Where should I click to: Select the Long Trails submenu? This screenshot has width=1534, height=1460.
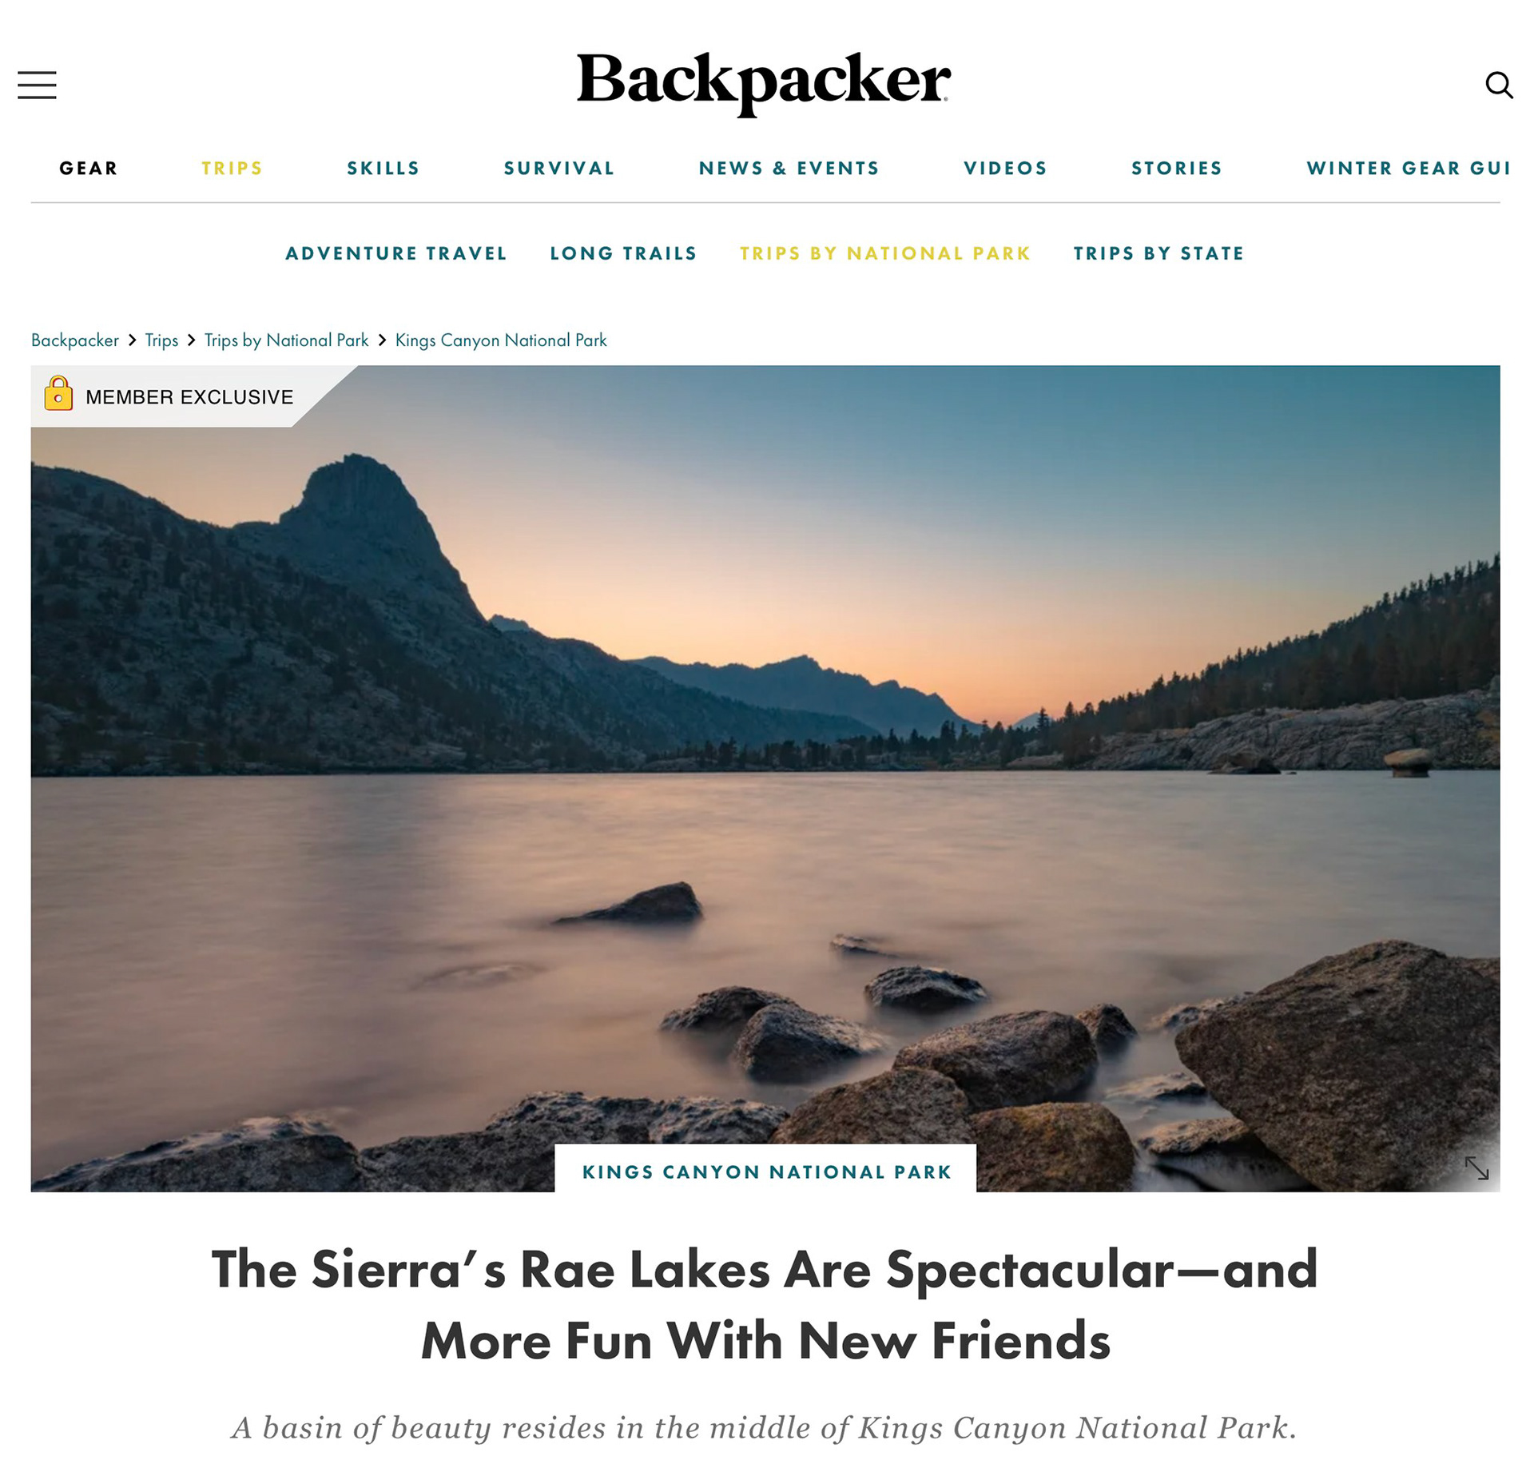(x=624, y=253)
